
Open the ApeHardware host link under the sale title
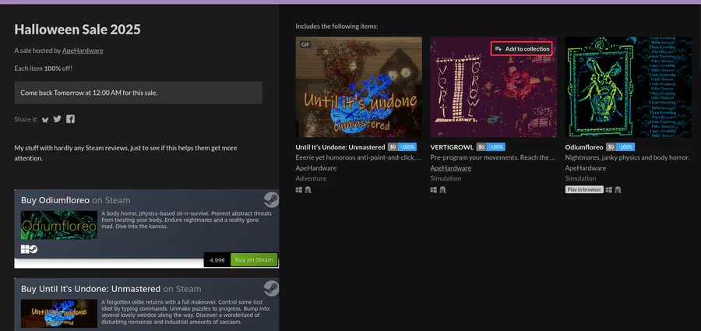tap(83, 51)
